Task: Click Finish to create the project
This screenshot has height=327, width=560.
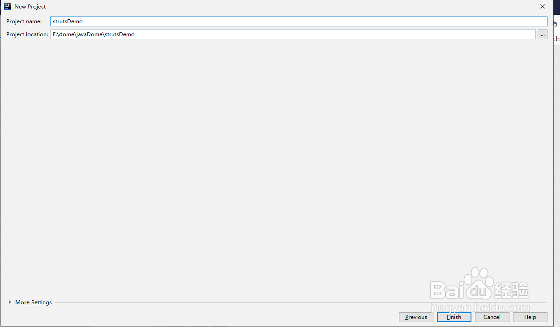Action: tap(454, 317)
